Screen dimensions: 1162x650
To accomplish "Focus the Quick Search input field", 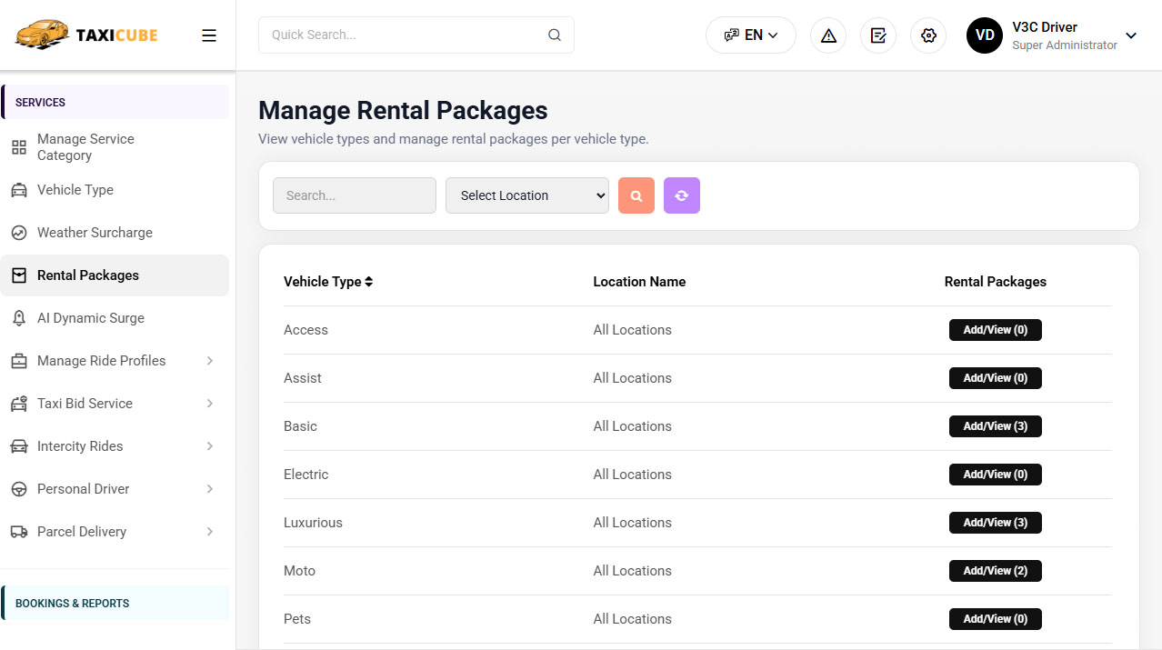I will (x=416, y=35).
